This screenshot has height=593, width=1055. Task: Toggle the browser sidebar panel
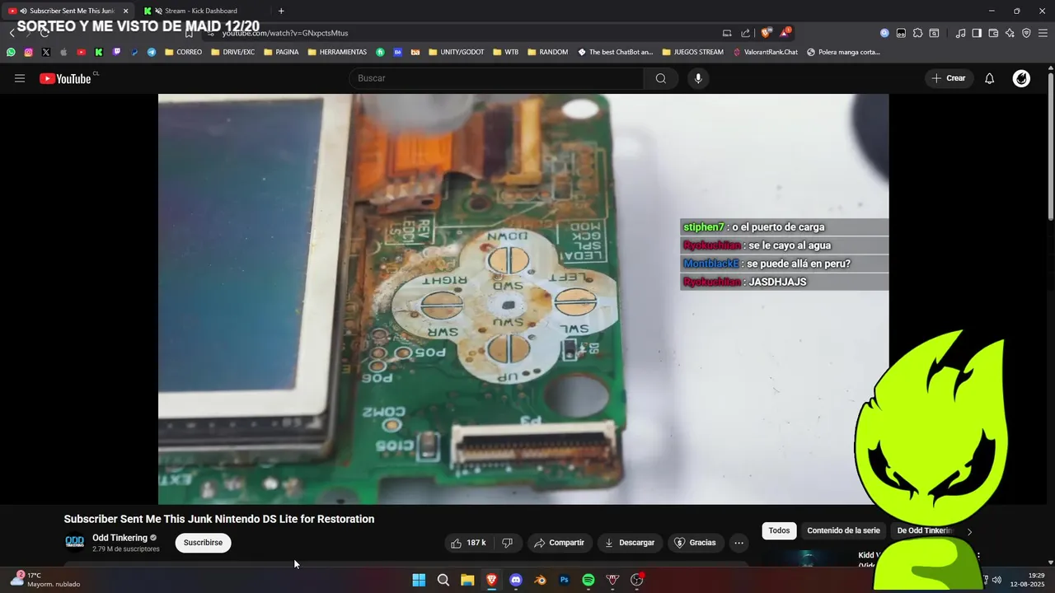tap(977, 33)
